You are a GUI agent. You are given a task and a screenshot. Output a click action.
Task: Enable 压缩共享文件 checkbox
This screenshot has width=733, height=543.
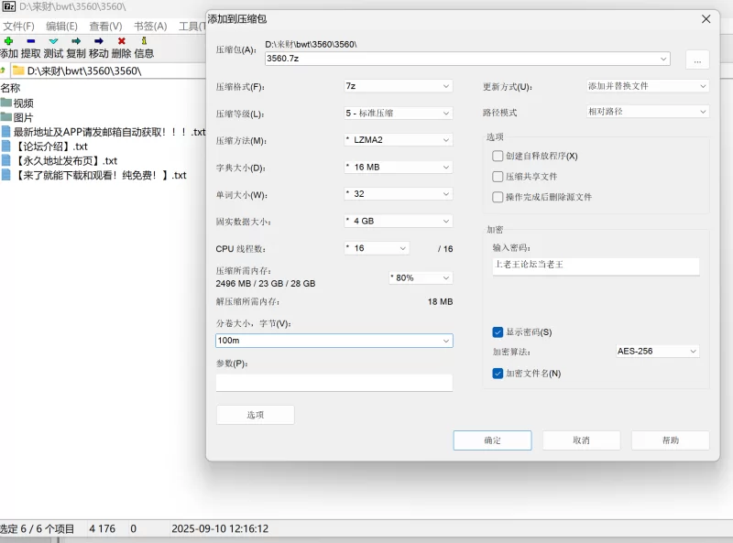pos(498,176)
